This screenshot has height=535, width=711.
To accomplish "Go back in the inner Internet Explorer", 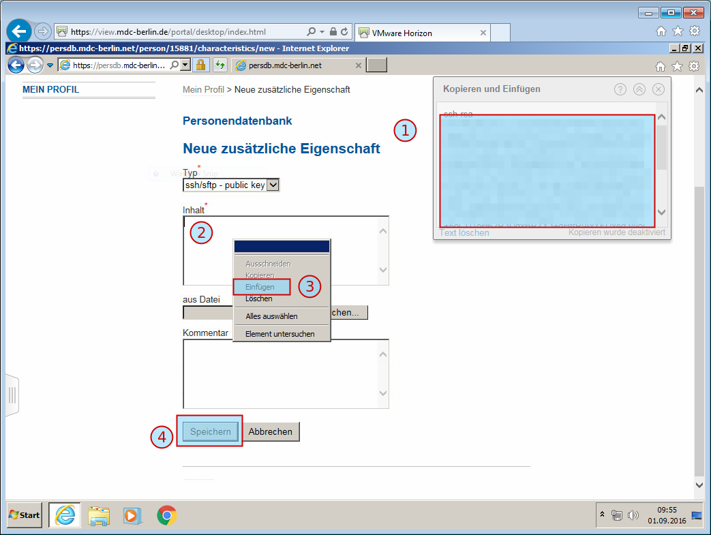I will [x=16, y=65].
